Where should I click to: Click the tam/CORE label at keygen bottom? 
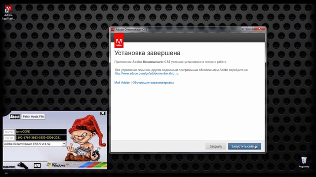pyautogui.click(x=9, y=167)
